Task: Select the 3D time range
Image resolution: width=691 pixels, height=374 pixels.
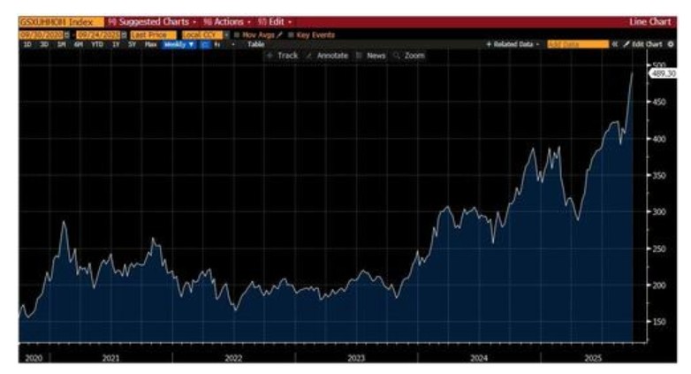Action: click(44, 44)
